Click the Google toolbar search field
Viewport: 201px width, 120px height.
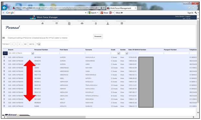(x=50, y=13)
